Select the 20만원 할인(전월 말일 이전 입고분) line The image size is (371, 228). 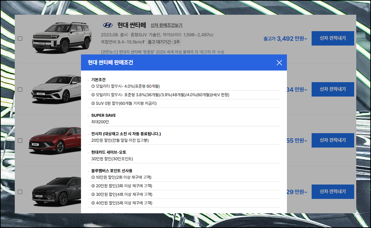(x=120, y=140)
